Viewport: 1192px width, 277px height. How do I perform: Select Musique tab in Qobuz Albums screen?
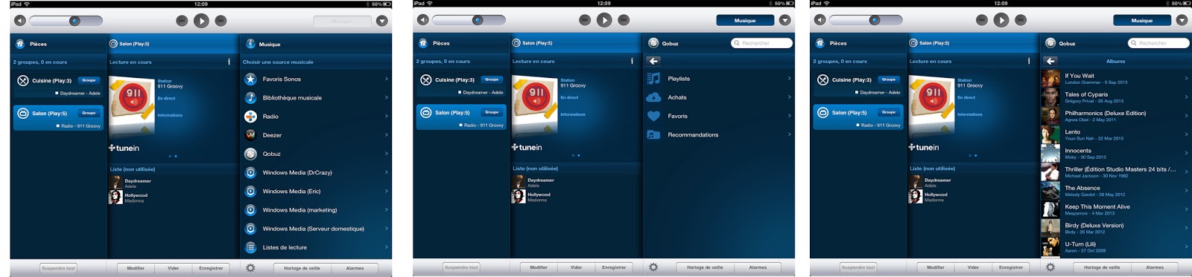(x=1142, y=20)
